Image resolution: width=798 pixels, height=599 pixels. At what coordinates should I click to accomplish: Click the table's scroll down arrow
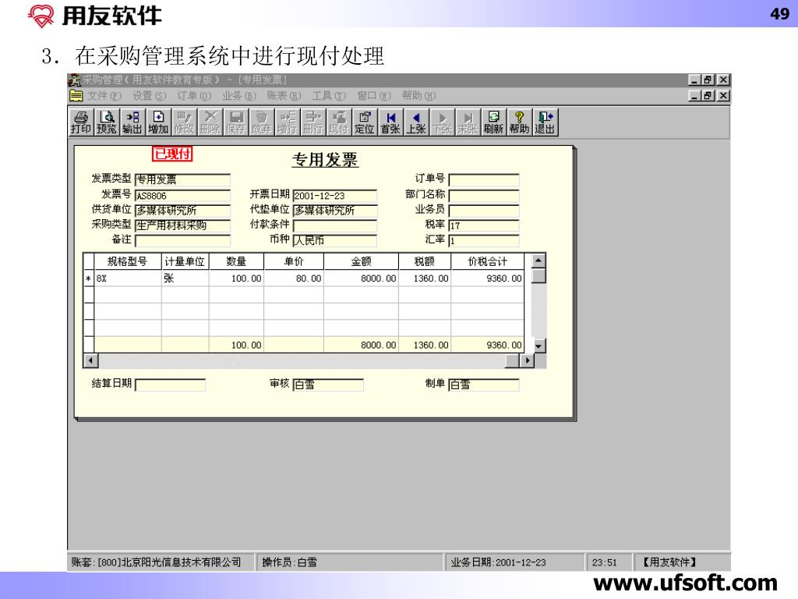pos(538,346)
